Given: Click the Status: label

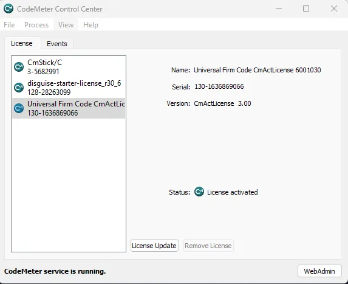Looking at the screenshot, I should [179, 192].
